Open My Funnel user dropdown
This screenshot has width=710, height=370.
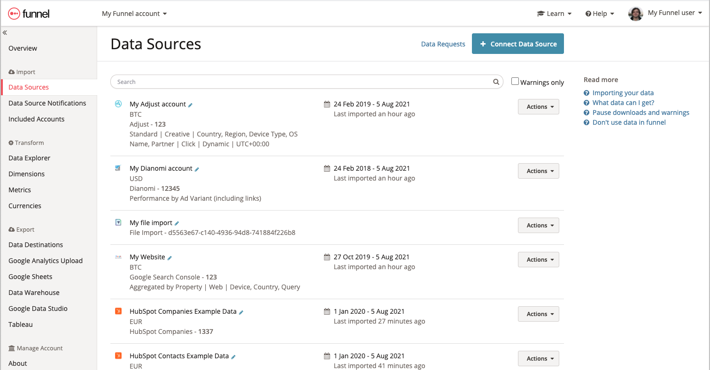(674, 13)
